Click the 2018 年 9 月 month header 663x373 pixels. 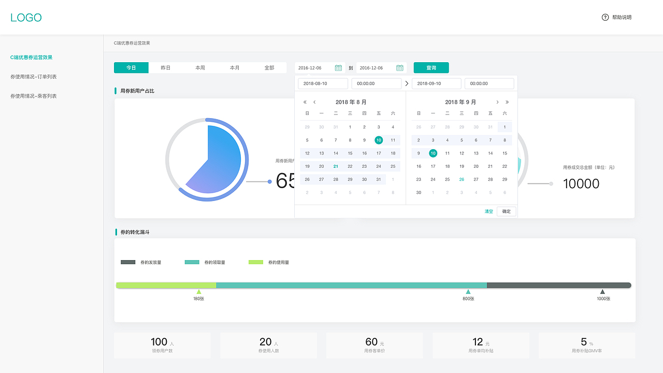click(460, 102)
